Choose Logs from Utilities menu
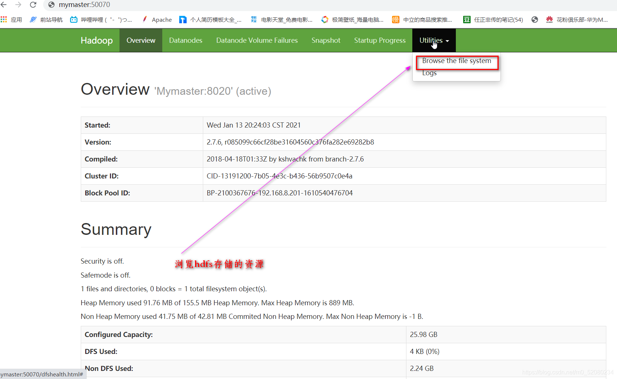Screen dimensions: 617x379 pyautogui.click(x=429, y=73)
